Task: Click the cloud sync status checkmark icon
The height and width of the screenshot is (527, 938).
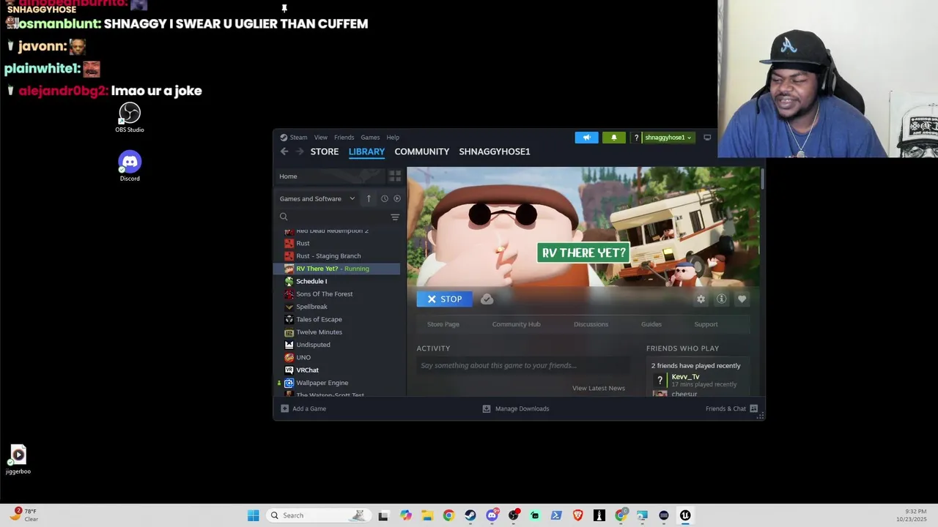Action: (x=487, y=299)
